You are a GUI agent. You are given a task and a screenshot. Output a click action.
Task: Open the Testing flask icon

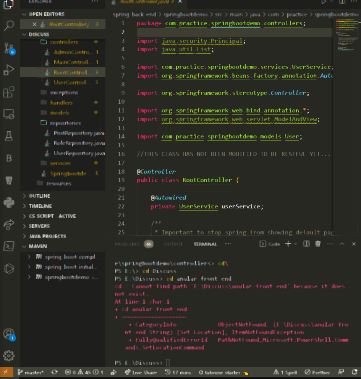[x=9, y=136]
